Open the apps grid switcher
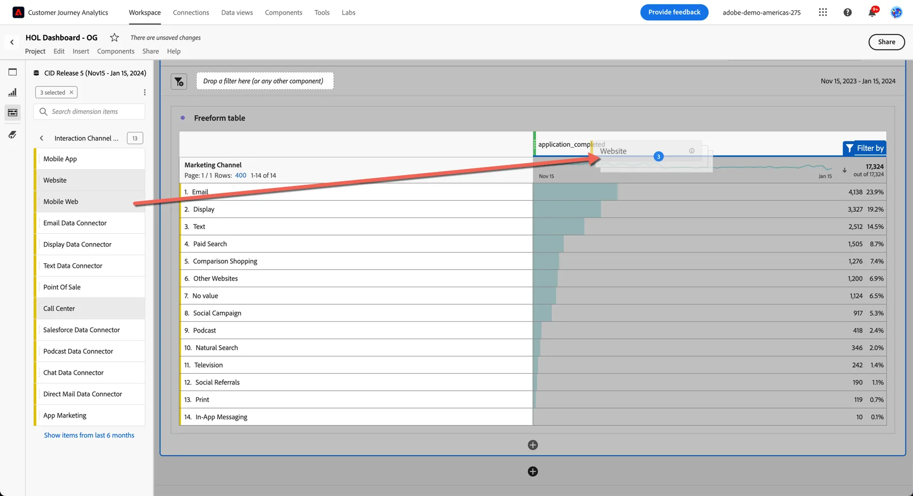The image size is (913, 496). click(823, 12)
